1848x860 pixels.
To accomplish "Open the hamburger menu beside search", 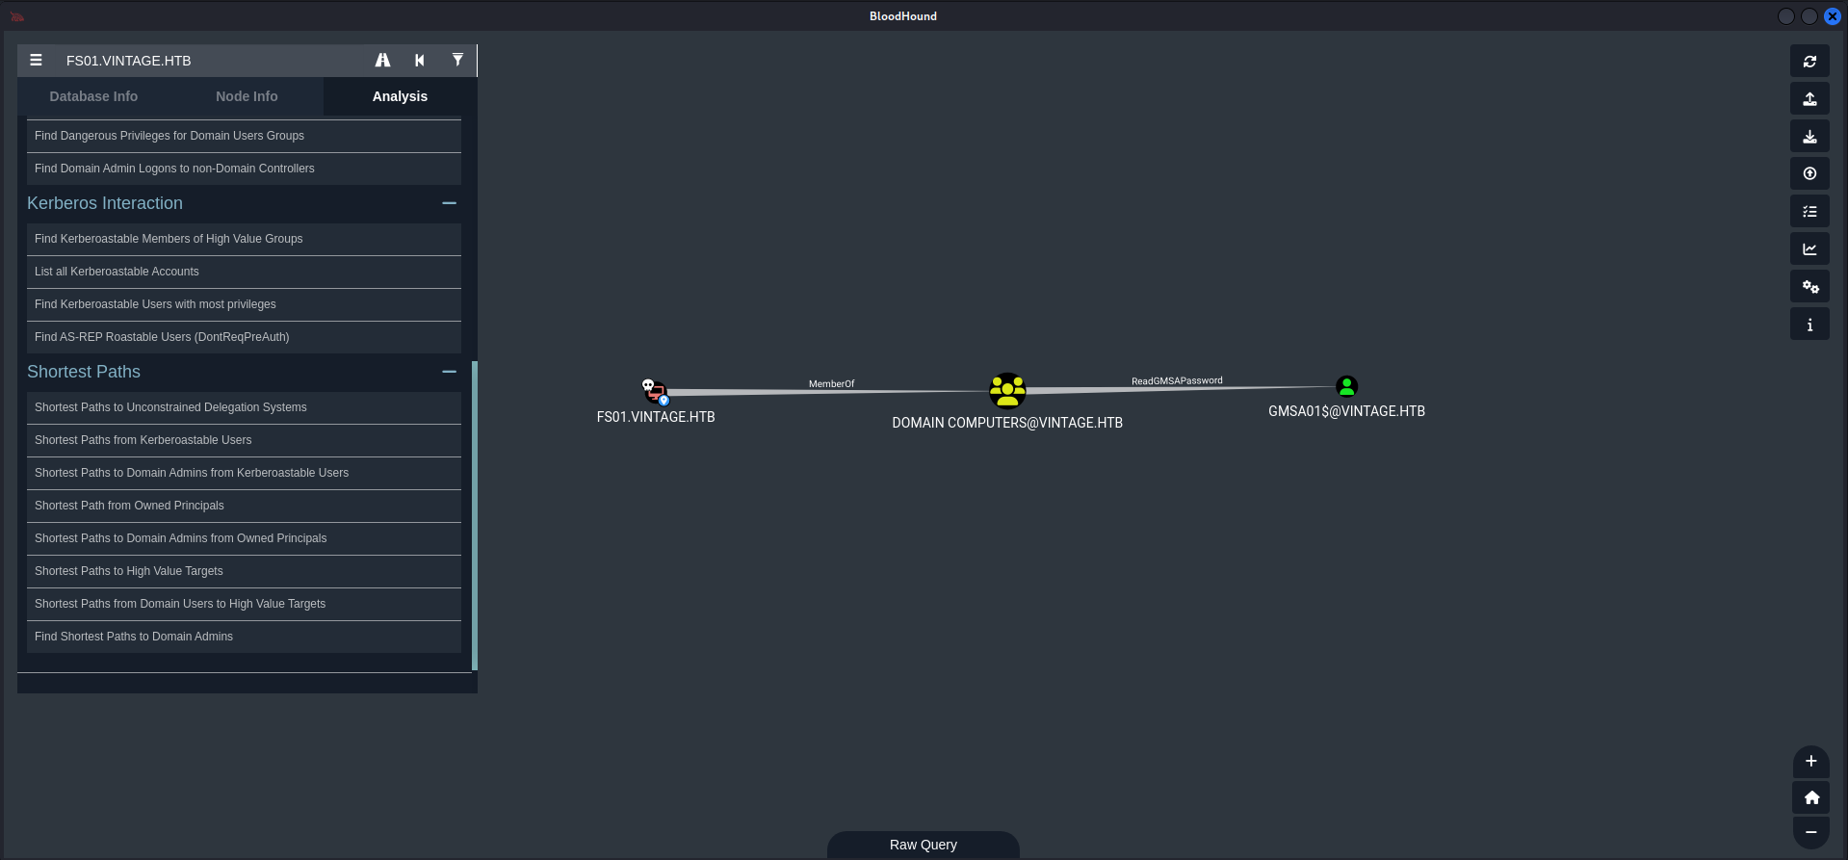I will point(36,60).
